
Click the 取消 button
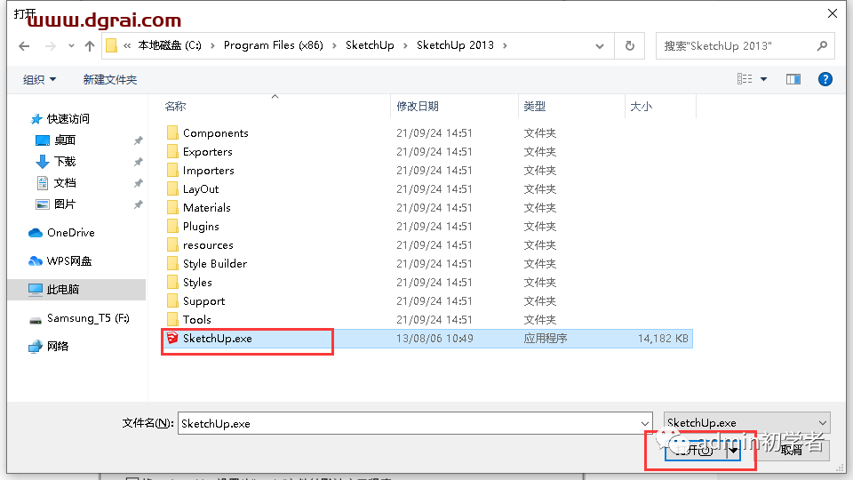793,450
